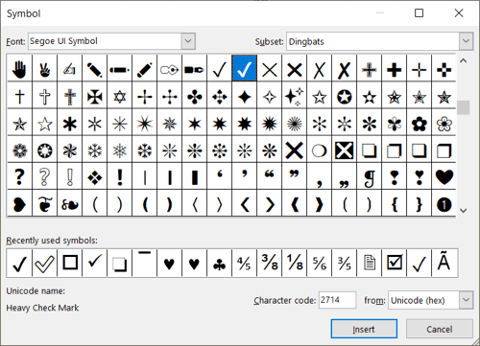Select the negative circled digit one symbol
The height and width of the screenshot is (346, 480).
pyautogui.click(x=444, y=203)
